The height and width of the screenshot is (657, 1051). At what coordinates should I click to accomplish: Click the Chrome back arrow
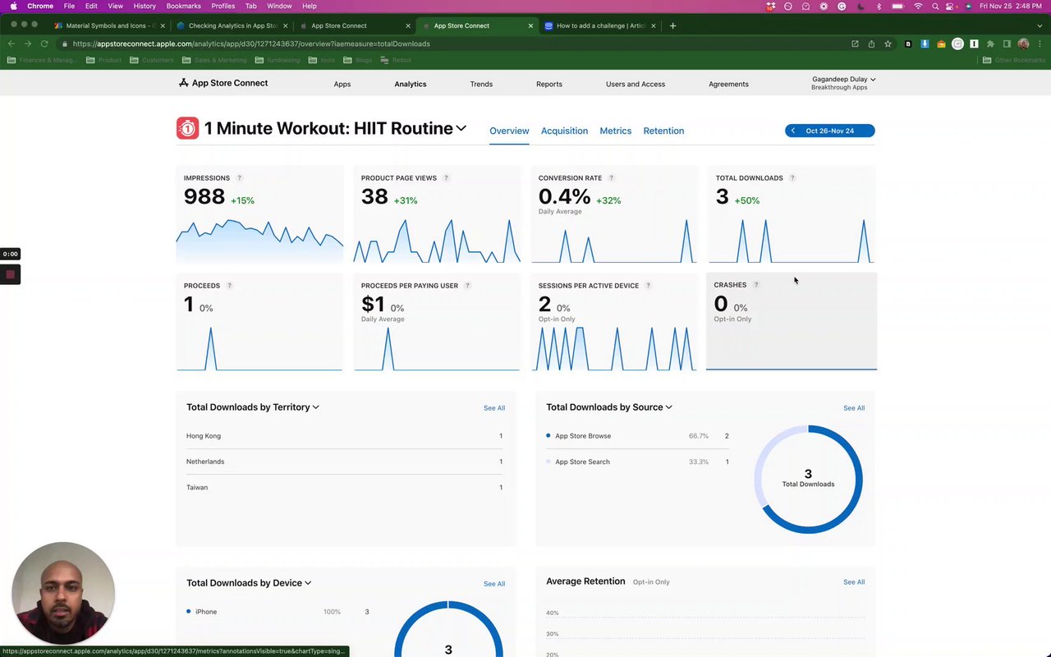11,44
